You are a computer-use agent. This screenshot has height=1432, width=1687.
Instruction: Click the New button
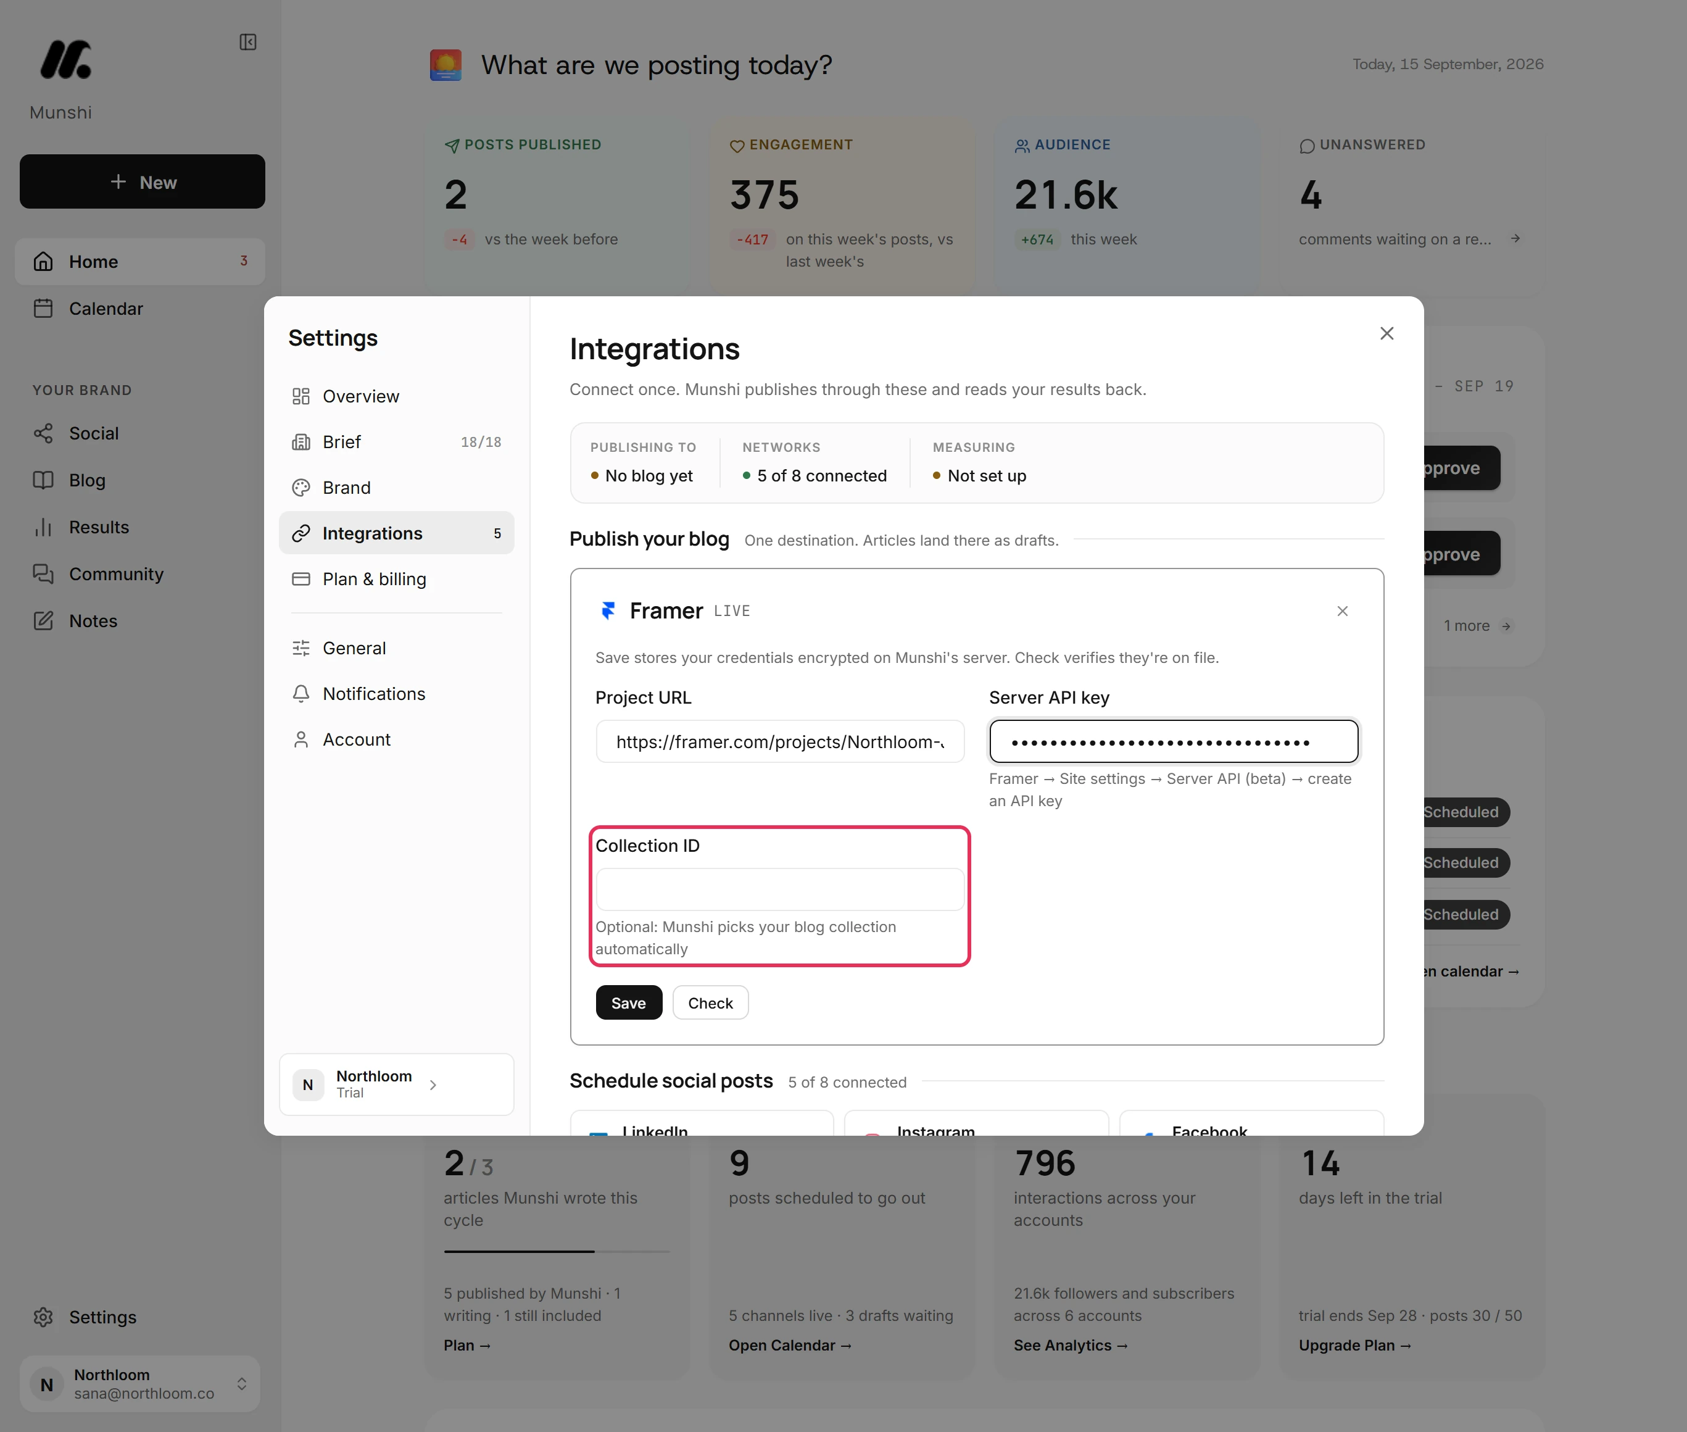point(142,182)
